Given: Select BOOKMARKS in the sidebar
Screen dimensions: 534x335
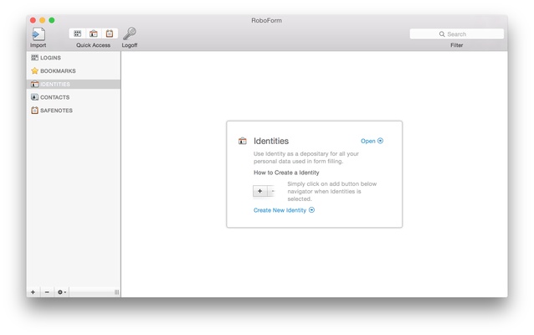Looking at the screenshot, I should [x=74, y=71].
